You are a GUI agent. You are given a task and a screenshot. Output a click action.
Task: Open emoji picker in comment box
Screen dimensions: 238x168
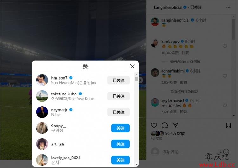pyautogui.click(x=226, y=152)
